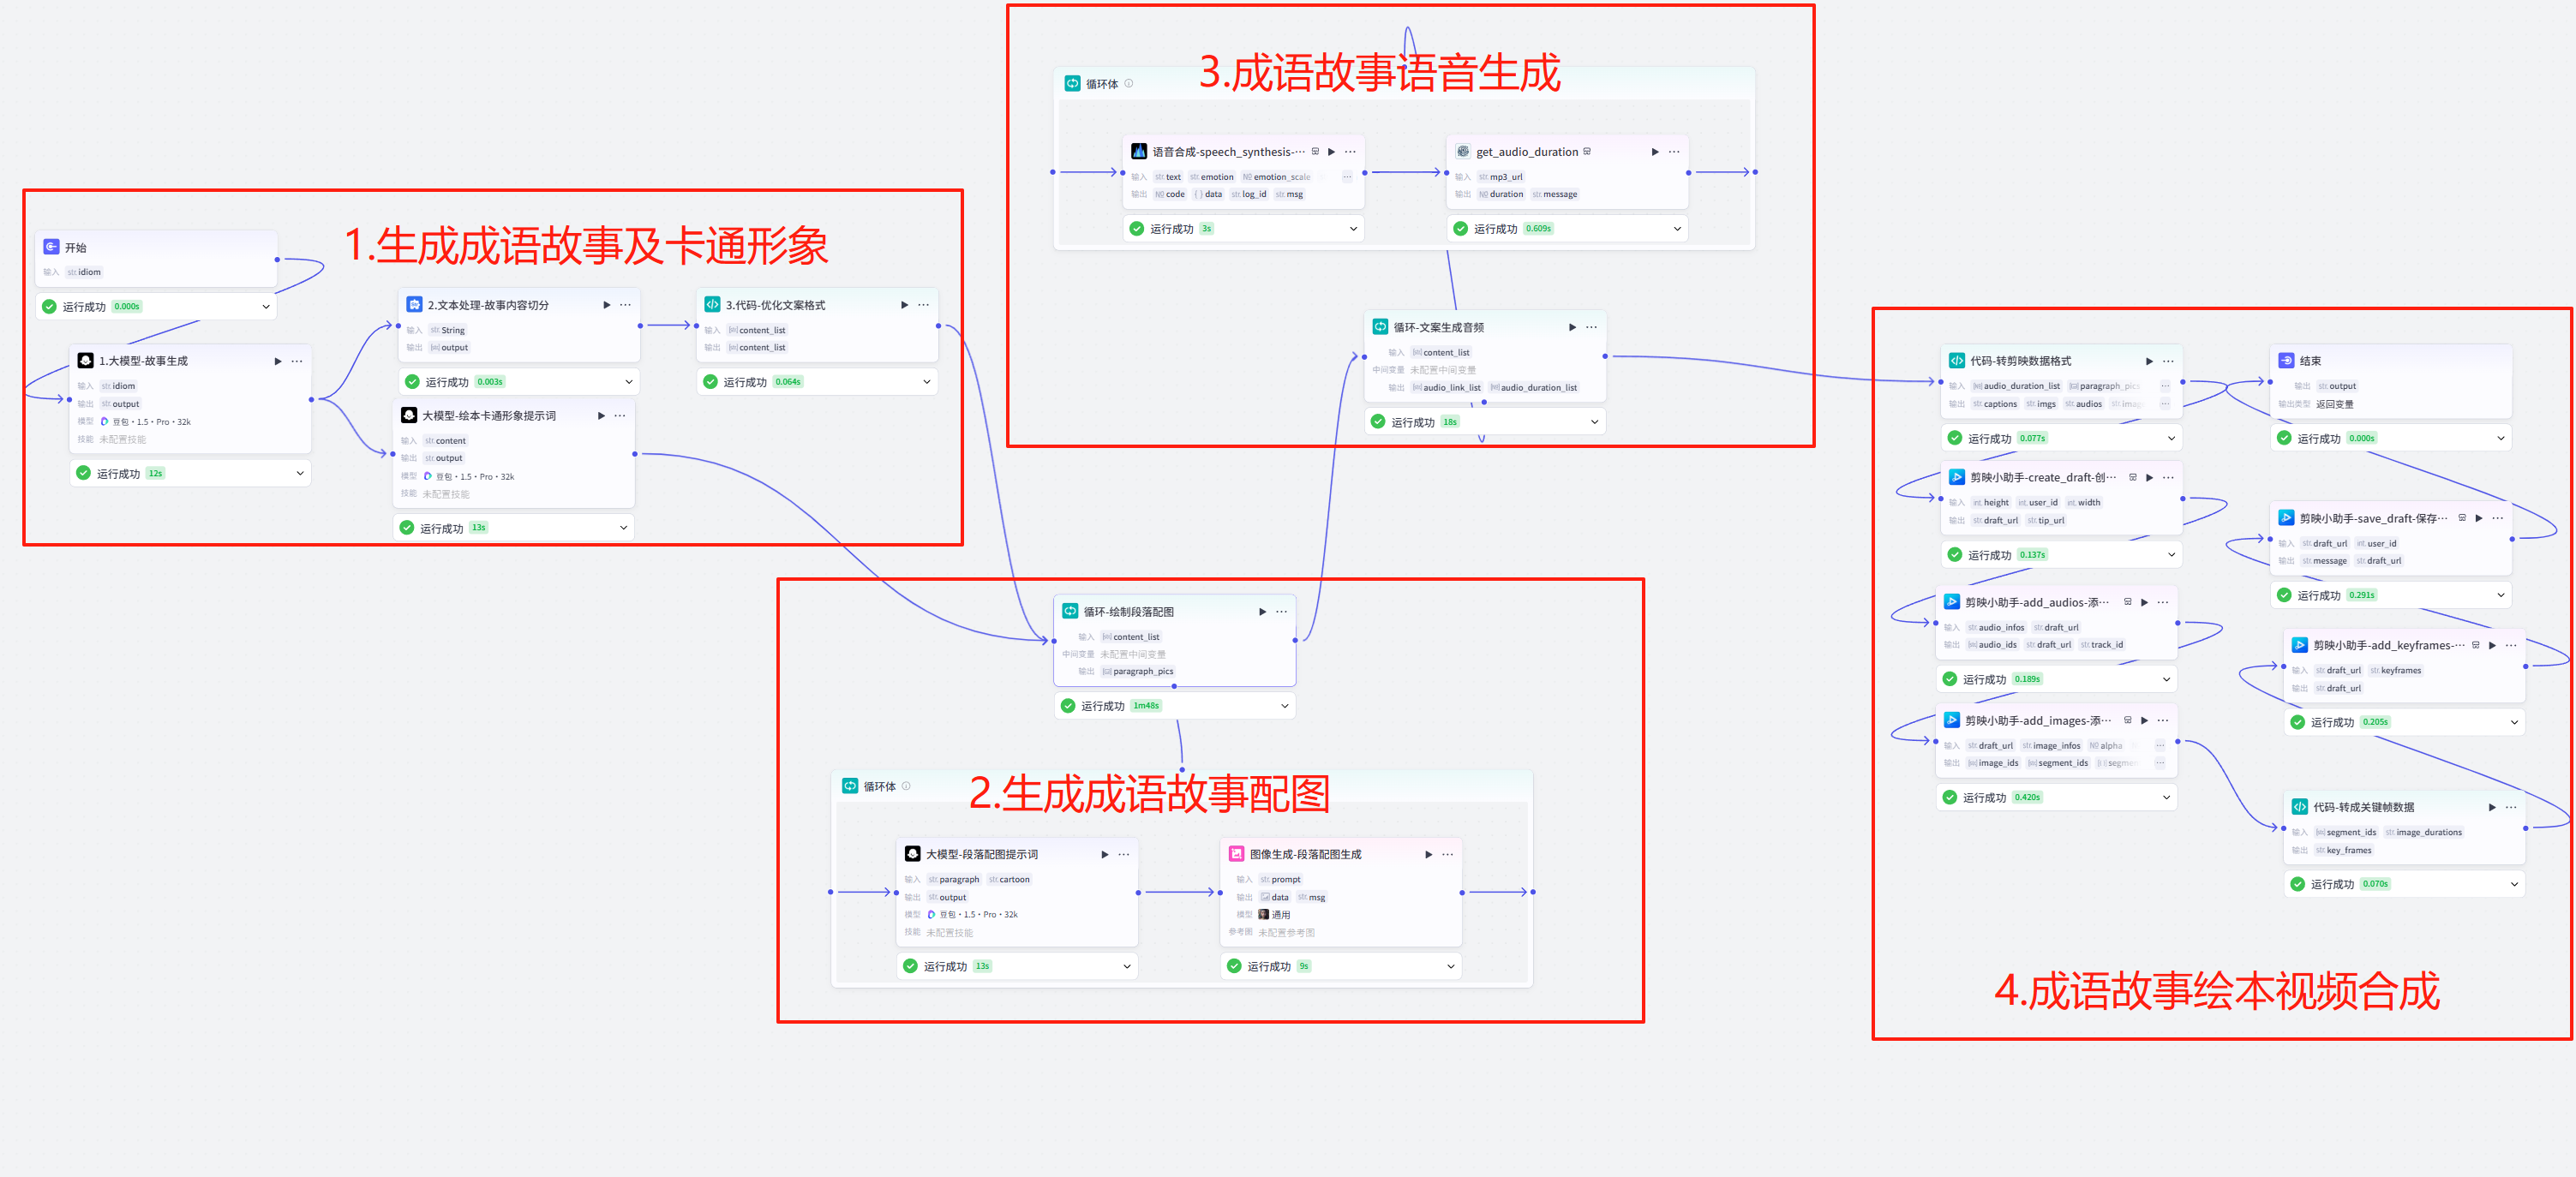Expand 代码-转剪映数据格式 run result chevron

click(x=2171, y=438)
